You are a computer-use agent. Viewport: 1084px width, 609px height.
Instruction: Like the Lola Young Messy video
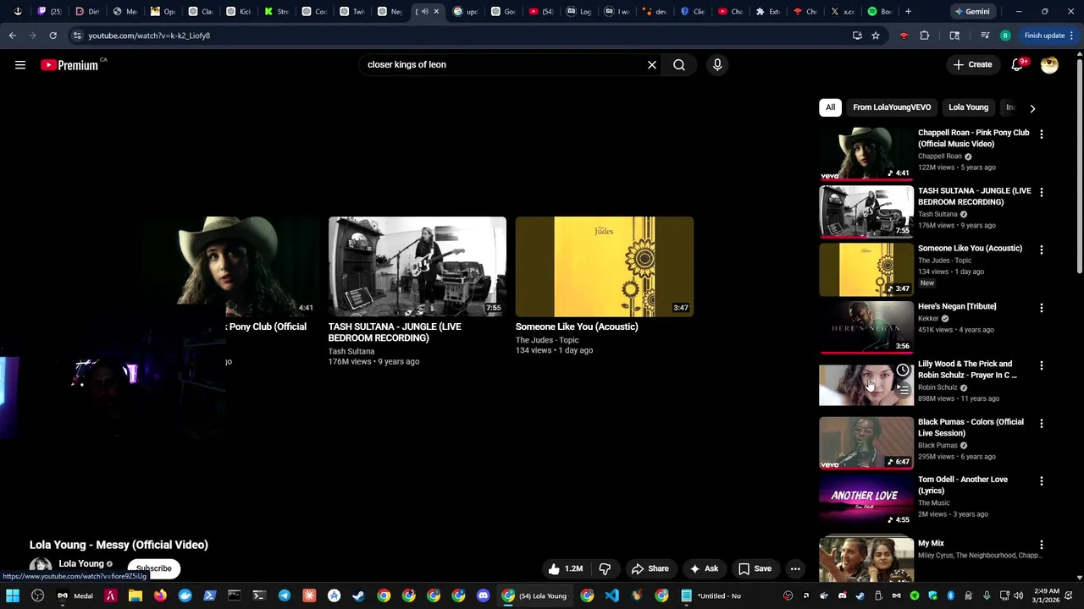coord(565,568)
